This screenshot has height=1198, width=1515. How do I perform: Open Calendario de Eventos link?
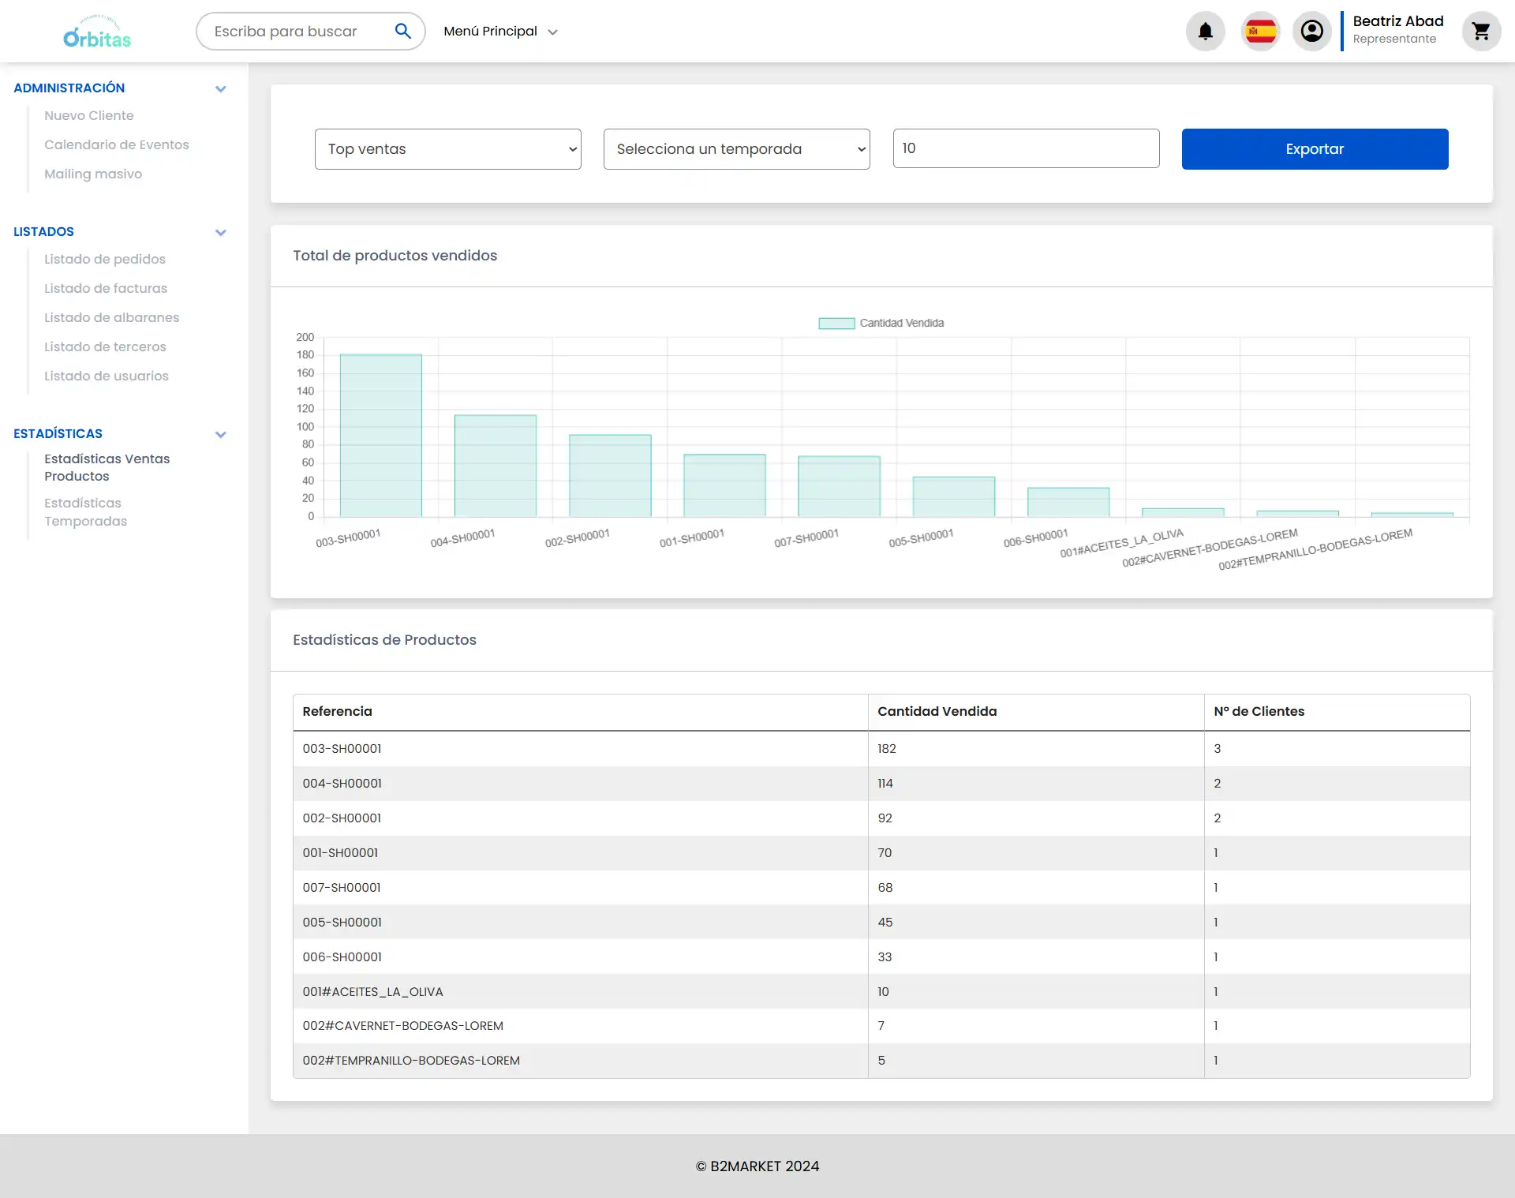tap(117, 144)
